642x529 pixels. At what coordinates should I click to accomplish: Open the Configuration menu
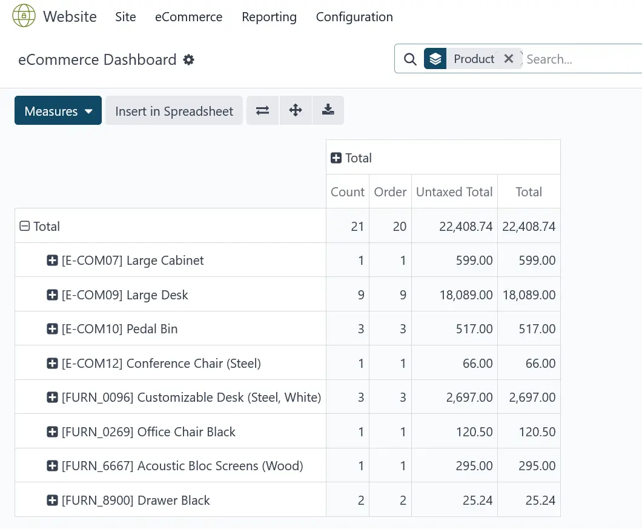(354, 17)
